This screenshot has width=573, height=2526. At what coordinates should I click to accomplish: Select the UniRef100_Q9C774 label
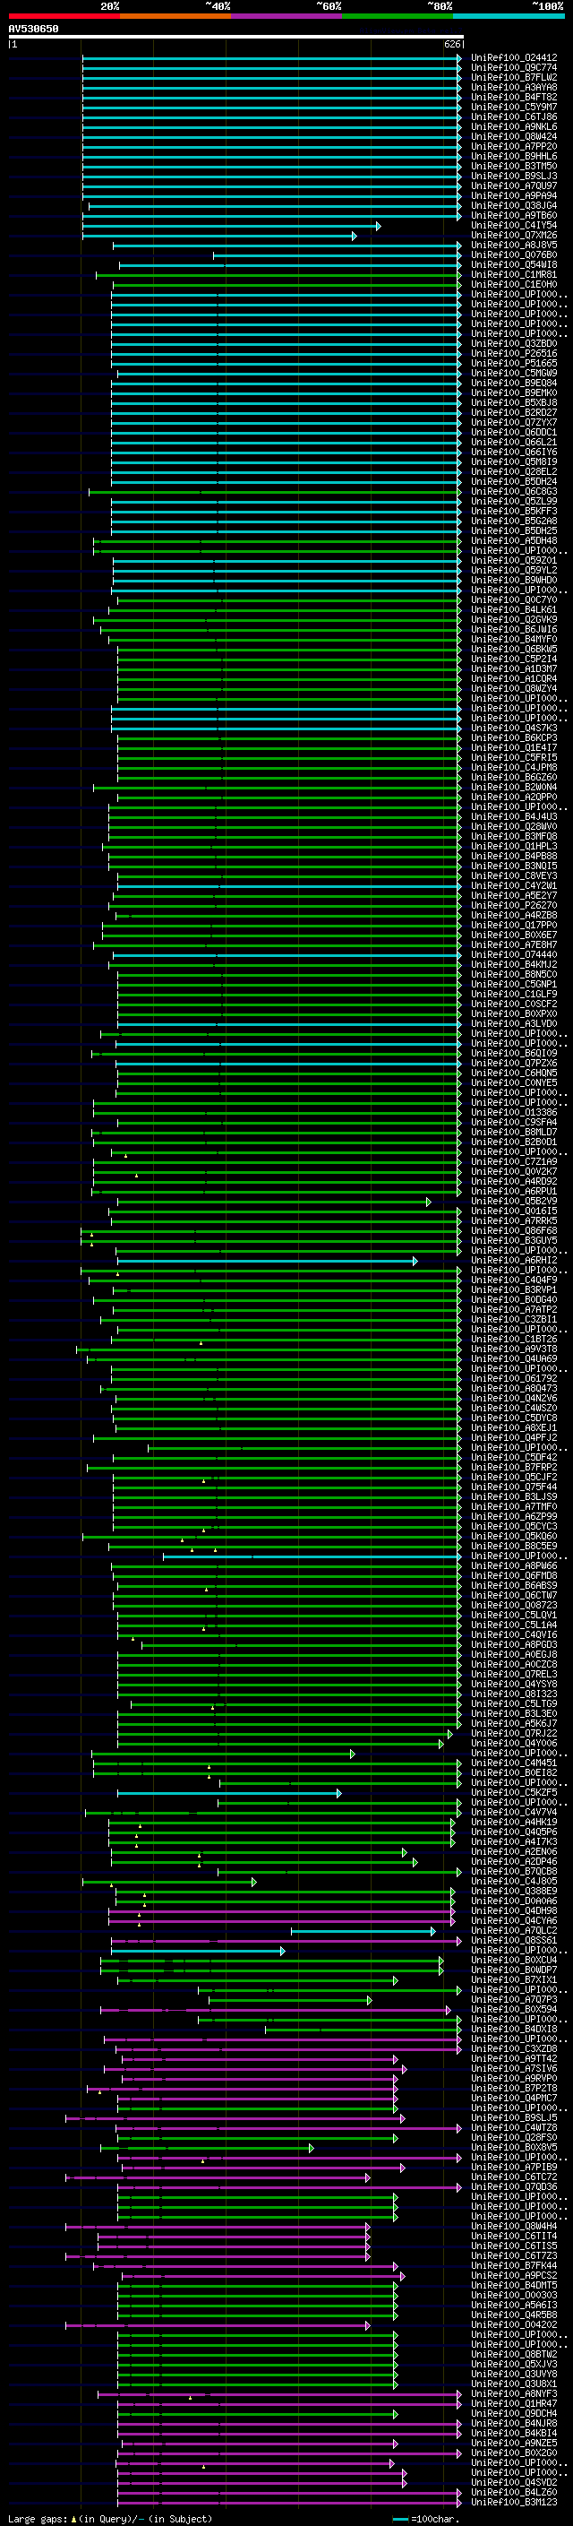tap(513, 68)
